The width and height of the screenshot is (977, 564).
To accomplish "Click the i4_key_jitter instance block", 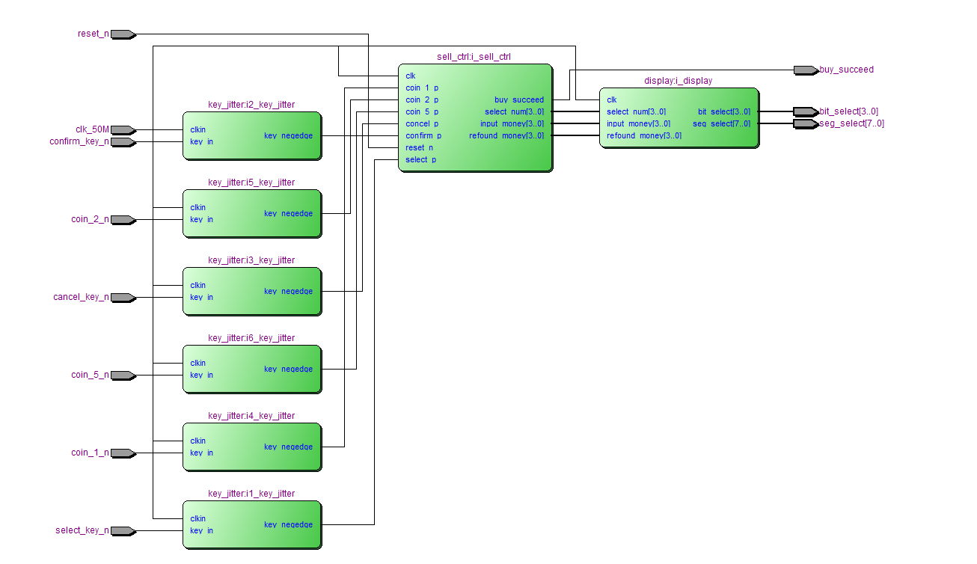I will tap(251, 459).
